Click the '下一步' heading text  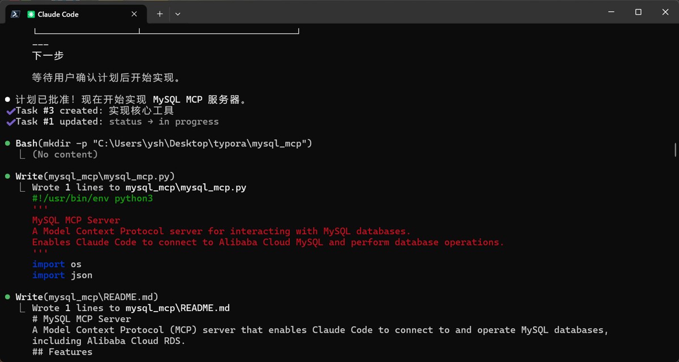(x=48, y=55)
